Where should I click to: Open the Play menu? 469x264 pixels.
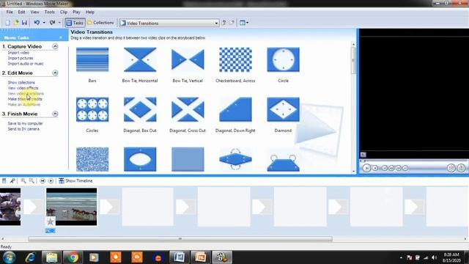pos(76,12)
